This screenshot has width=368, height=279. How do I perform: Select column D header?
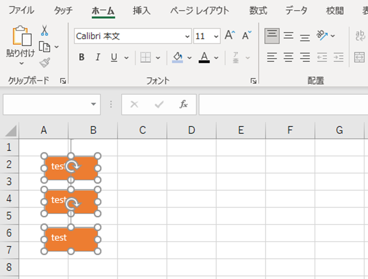(x=192, y=130)
